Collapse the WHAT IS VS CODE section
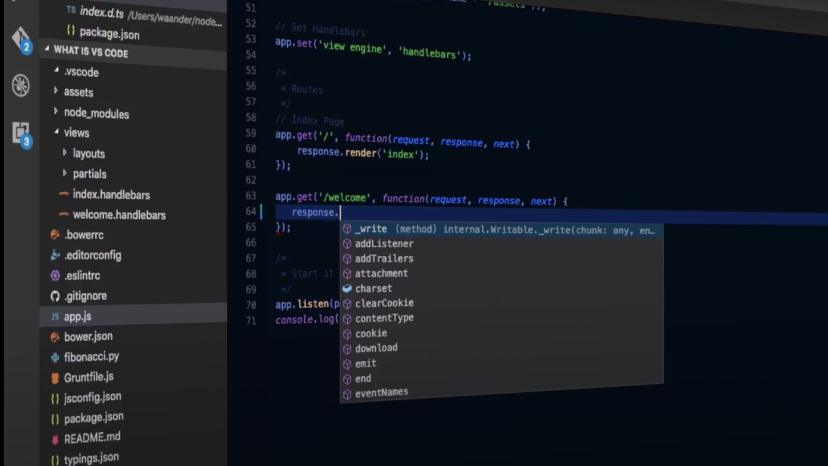 (x=47, y=49)
